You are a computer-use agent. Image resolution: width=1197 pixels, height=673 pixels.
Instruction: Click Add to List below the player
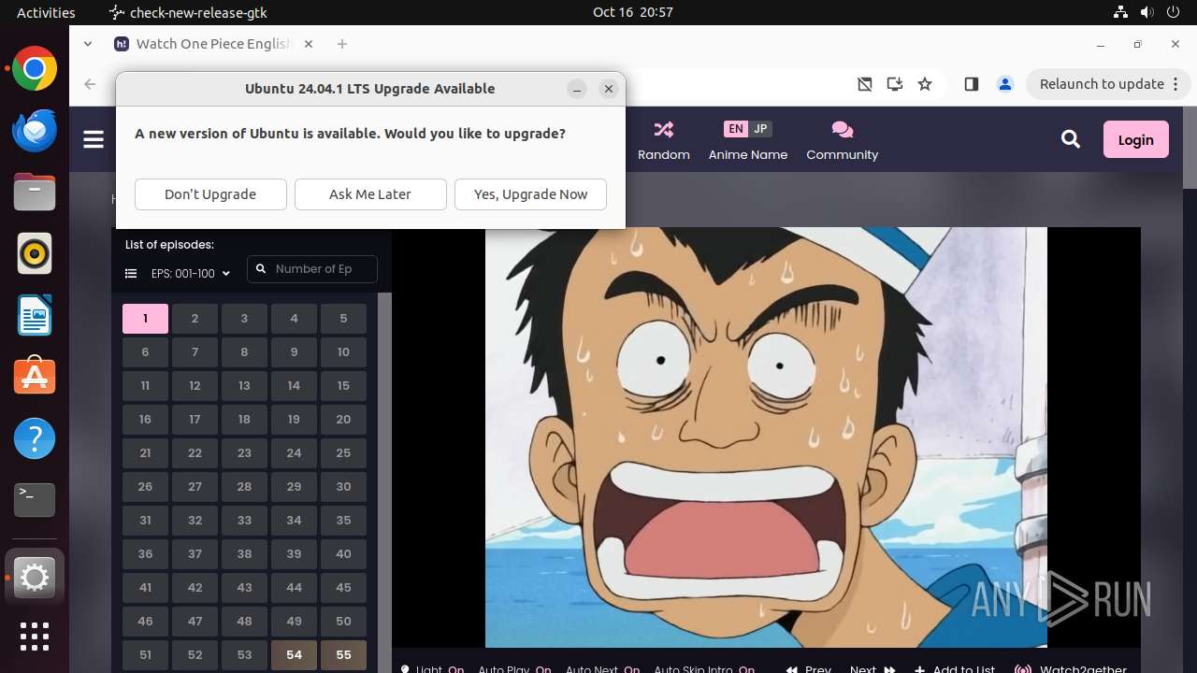[955, 668]
